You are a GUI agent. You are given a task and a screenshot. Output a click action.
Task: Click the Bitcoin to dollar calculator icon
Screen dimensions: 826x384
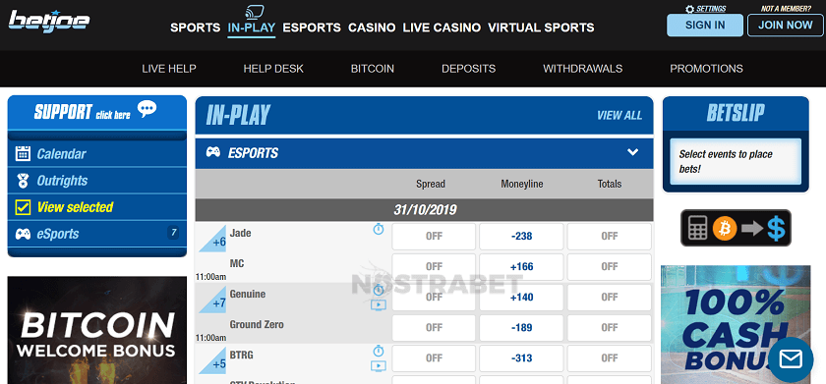click(x=736, y=228)
